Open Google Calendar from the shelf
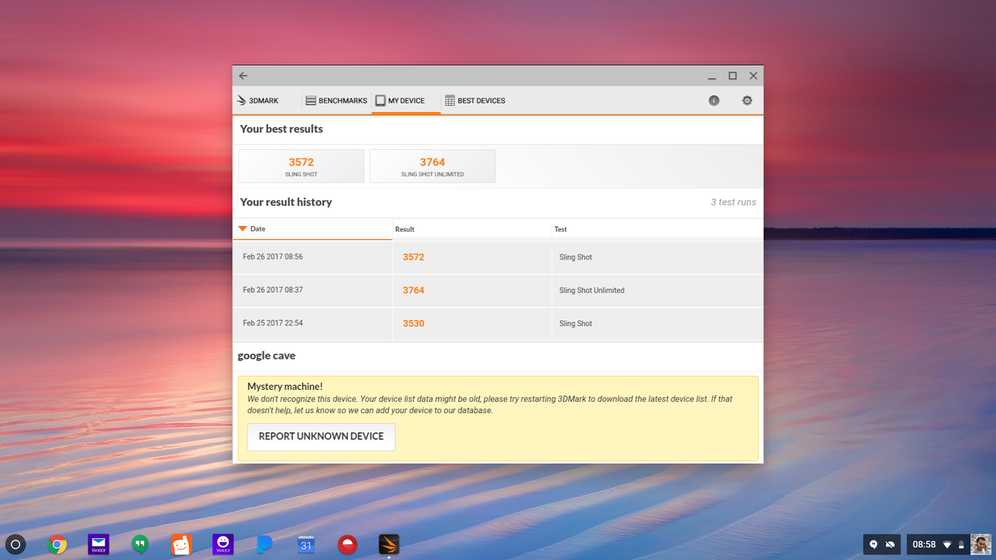Screen dimensions: 996x560 pos(306,544)
